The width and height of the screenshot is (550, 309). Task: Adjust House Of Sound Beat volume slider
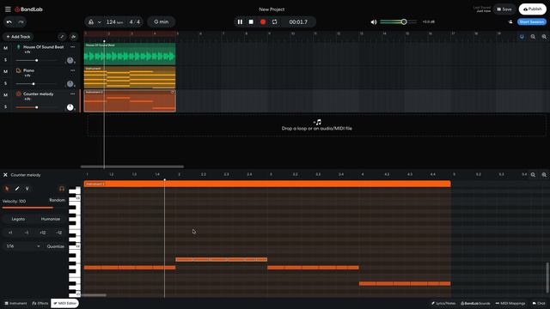coord(36,60)
